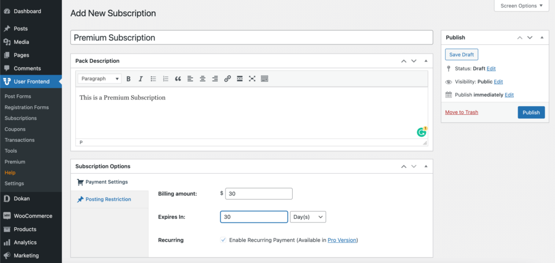Screen dimensions: 555x263
Task: Click the Posts pin icon in the sidebar
Action: 7,29
